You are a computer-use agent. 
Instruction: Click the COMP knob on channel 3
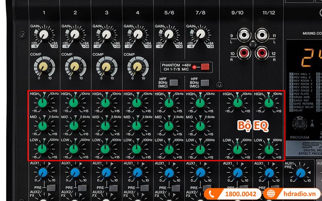[106, 66]
